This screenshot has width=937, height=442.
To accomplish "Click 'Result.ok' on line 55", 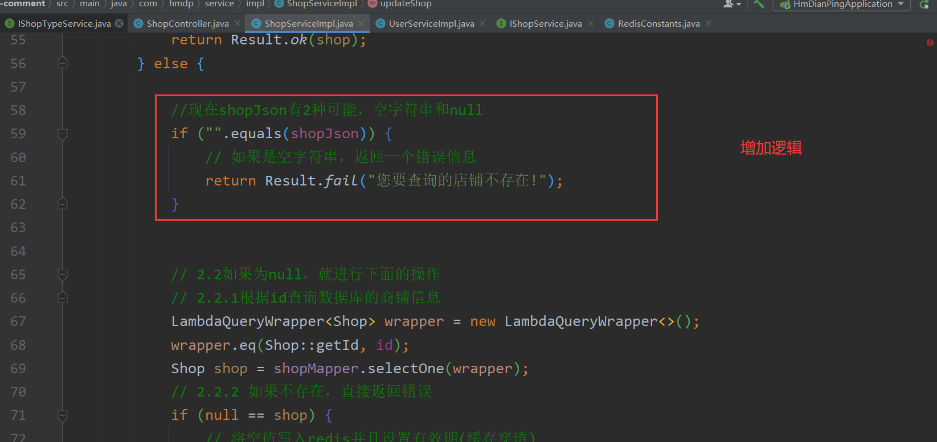I will click(269, 40).
